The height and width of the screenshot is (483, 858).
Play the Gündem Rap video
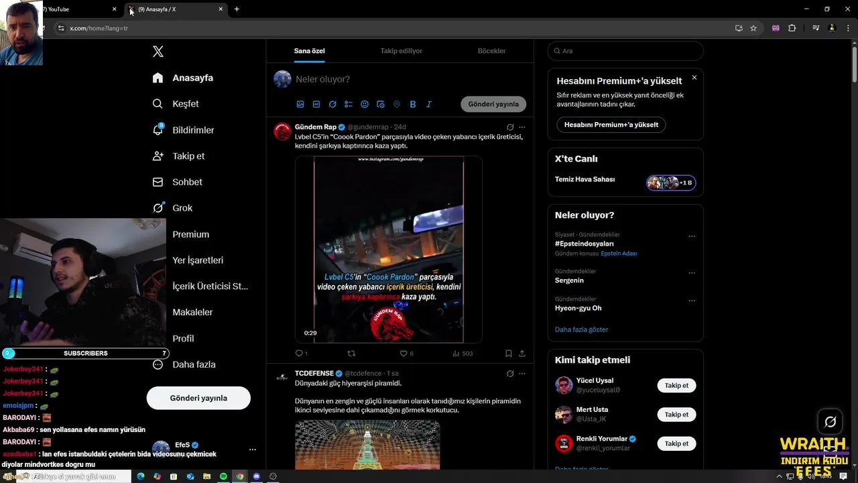[389, 250]
